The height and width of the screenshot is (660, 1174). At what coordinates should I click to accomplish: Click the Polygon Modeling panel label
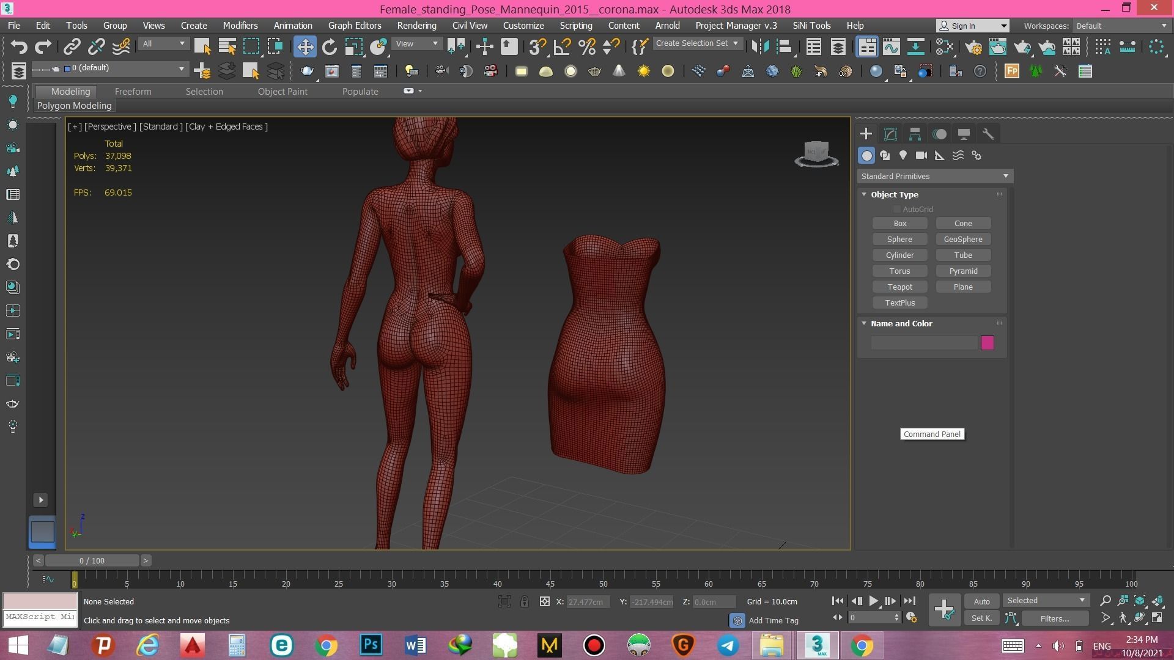point(74,106)
